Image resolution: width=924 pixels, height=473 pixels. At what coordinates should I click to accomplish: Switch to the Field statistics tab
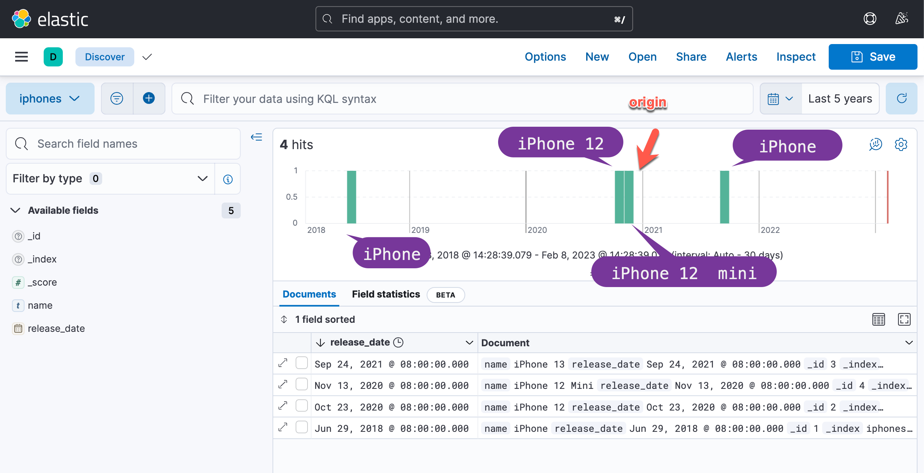[385, 294]
